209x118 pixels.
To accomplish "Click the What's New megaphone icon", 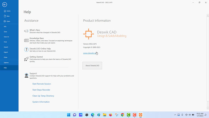I will point(26,31).
